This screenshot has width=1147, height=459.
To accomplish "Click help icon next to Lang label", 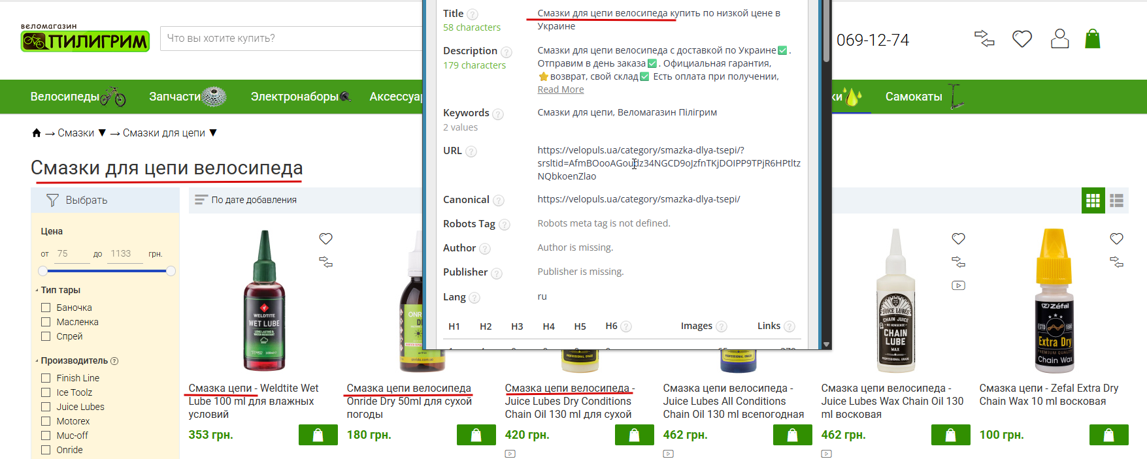I will click(x=474, y=298).
